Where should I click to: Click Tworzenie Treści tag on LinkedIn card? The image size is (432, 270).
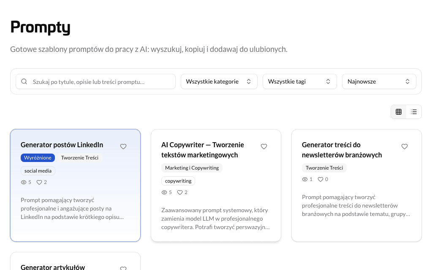click(x=80, y=158)
